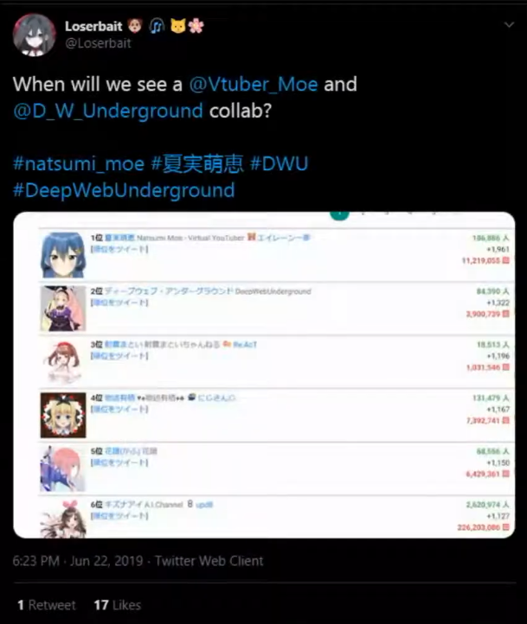Open the #DWU hashtag
Image resolution: width=527 pixels, height=624 pixels.
(x=280, y=163)
